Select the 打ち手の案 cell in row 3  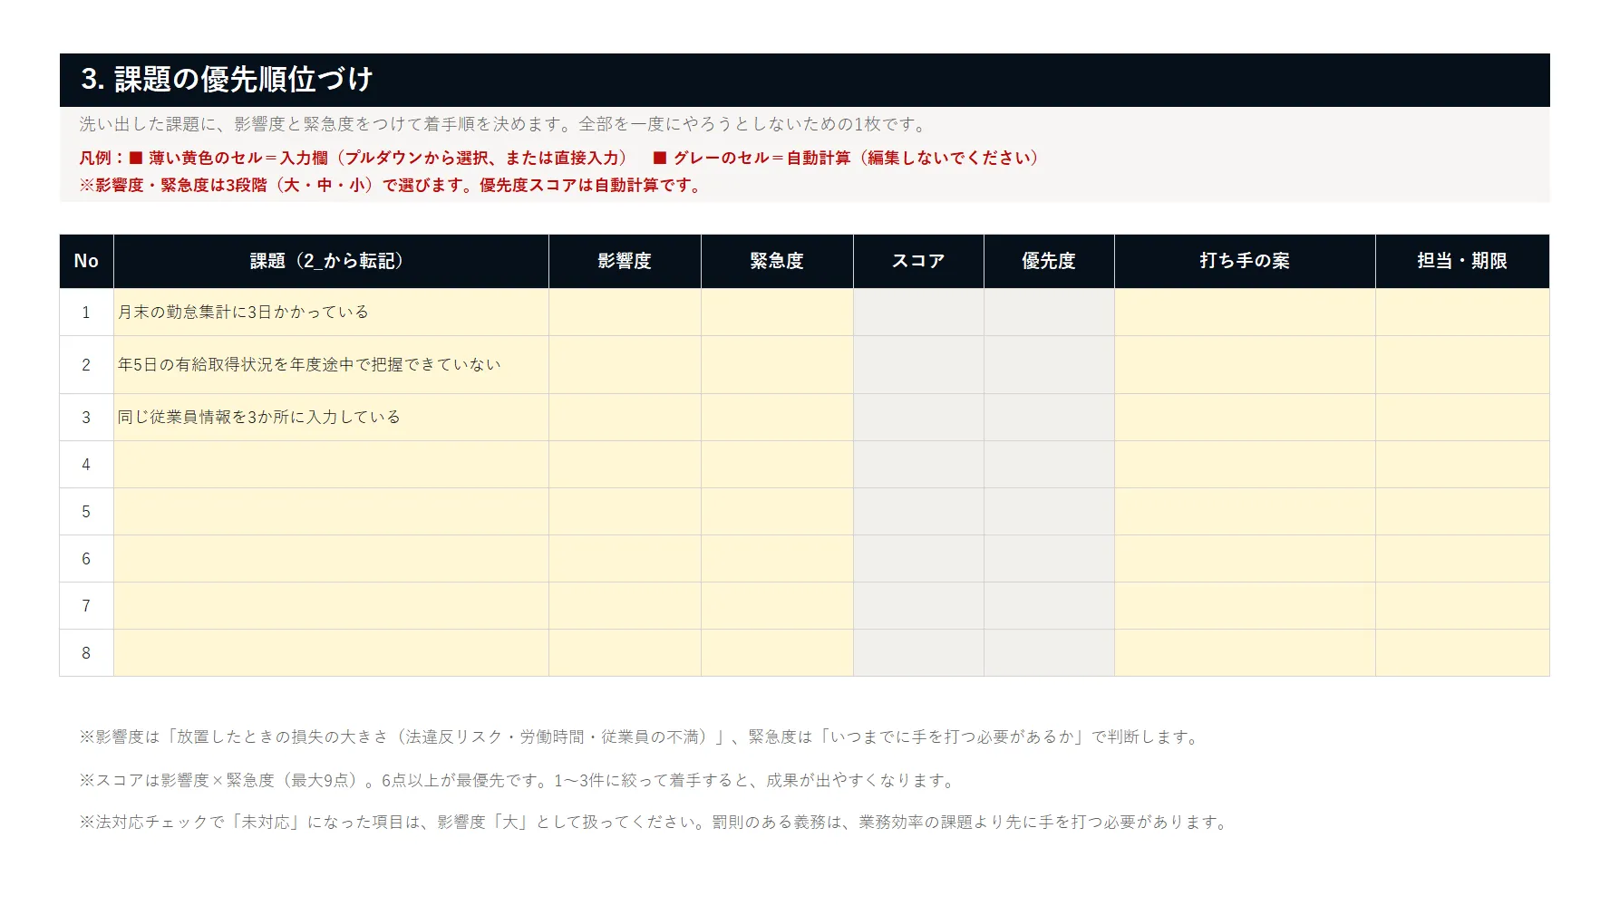tap(1245, 418)
